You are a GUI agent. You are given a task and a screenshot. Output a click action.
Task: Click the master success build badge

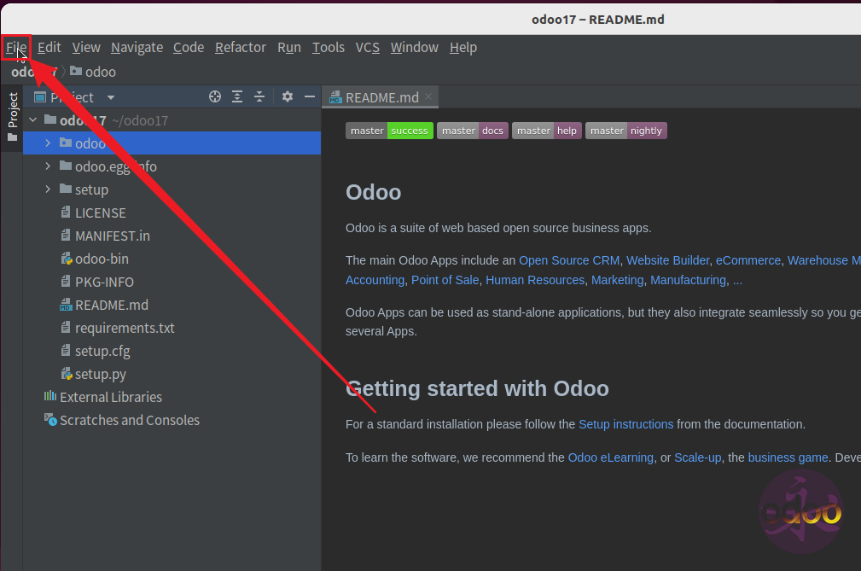pyautogui.click(x=389, y=131)
